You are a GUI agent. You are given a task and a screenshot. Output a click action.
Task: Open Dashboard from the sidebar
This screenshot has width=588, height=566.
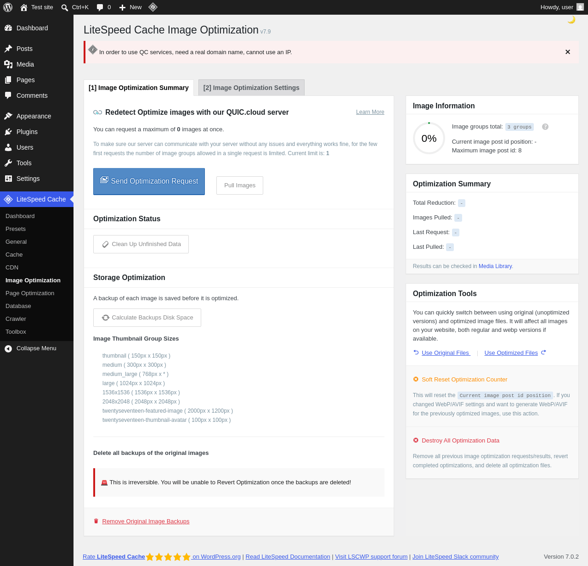(37, 28)
